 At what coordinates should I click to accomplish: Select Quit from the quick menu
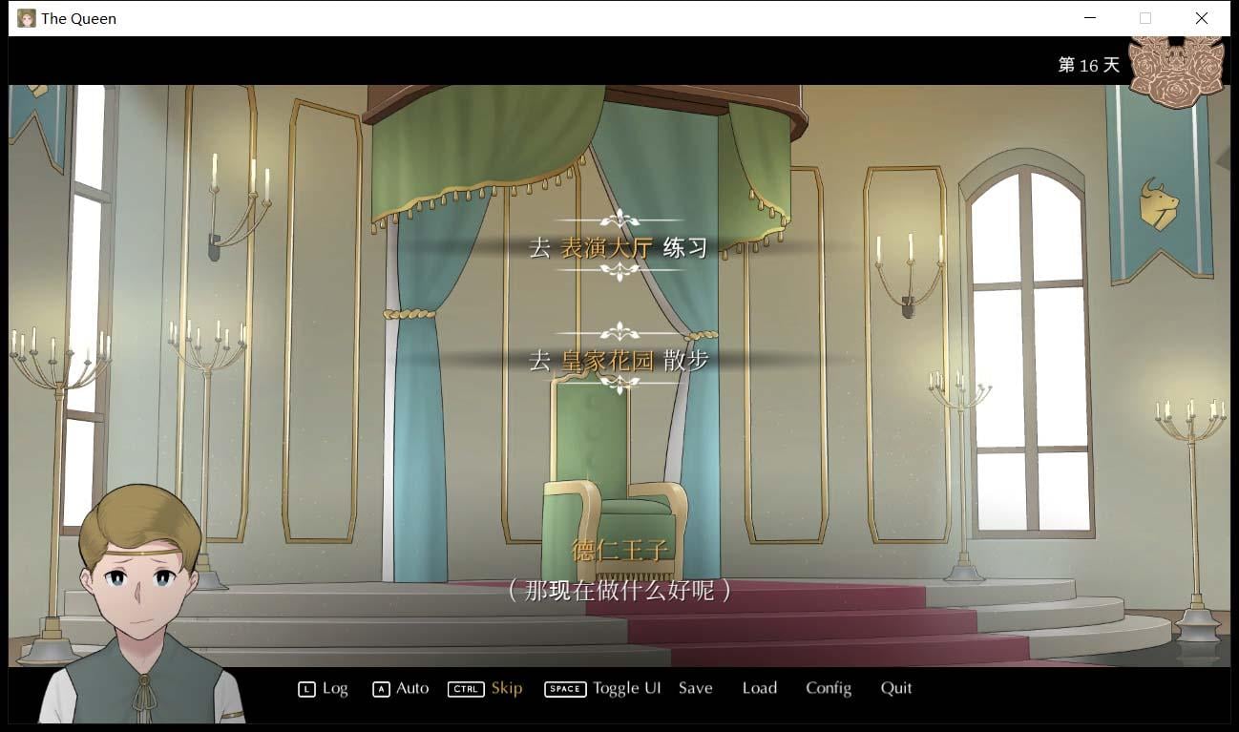point(895,687)
